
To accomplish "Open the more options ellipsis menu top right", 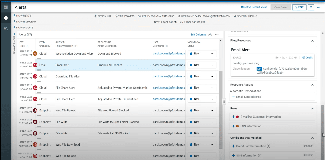I will point(318,7).
